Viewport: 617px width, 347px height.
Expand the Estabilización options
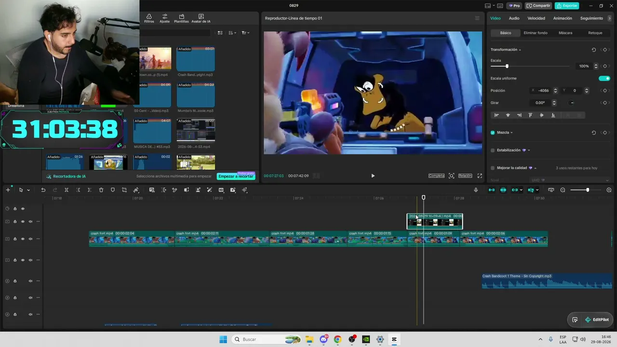click(x=529, y=150)
